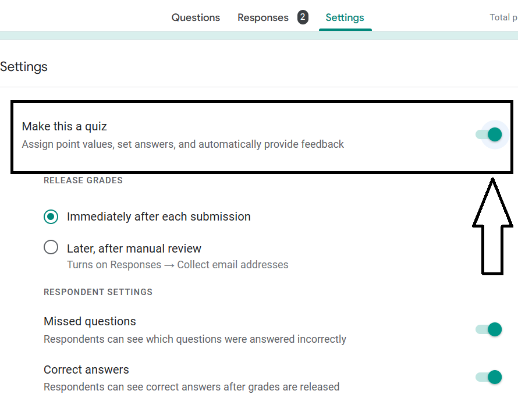
Task: Click the Release Grades section header
Action: coord(83,180)
